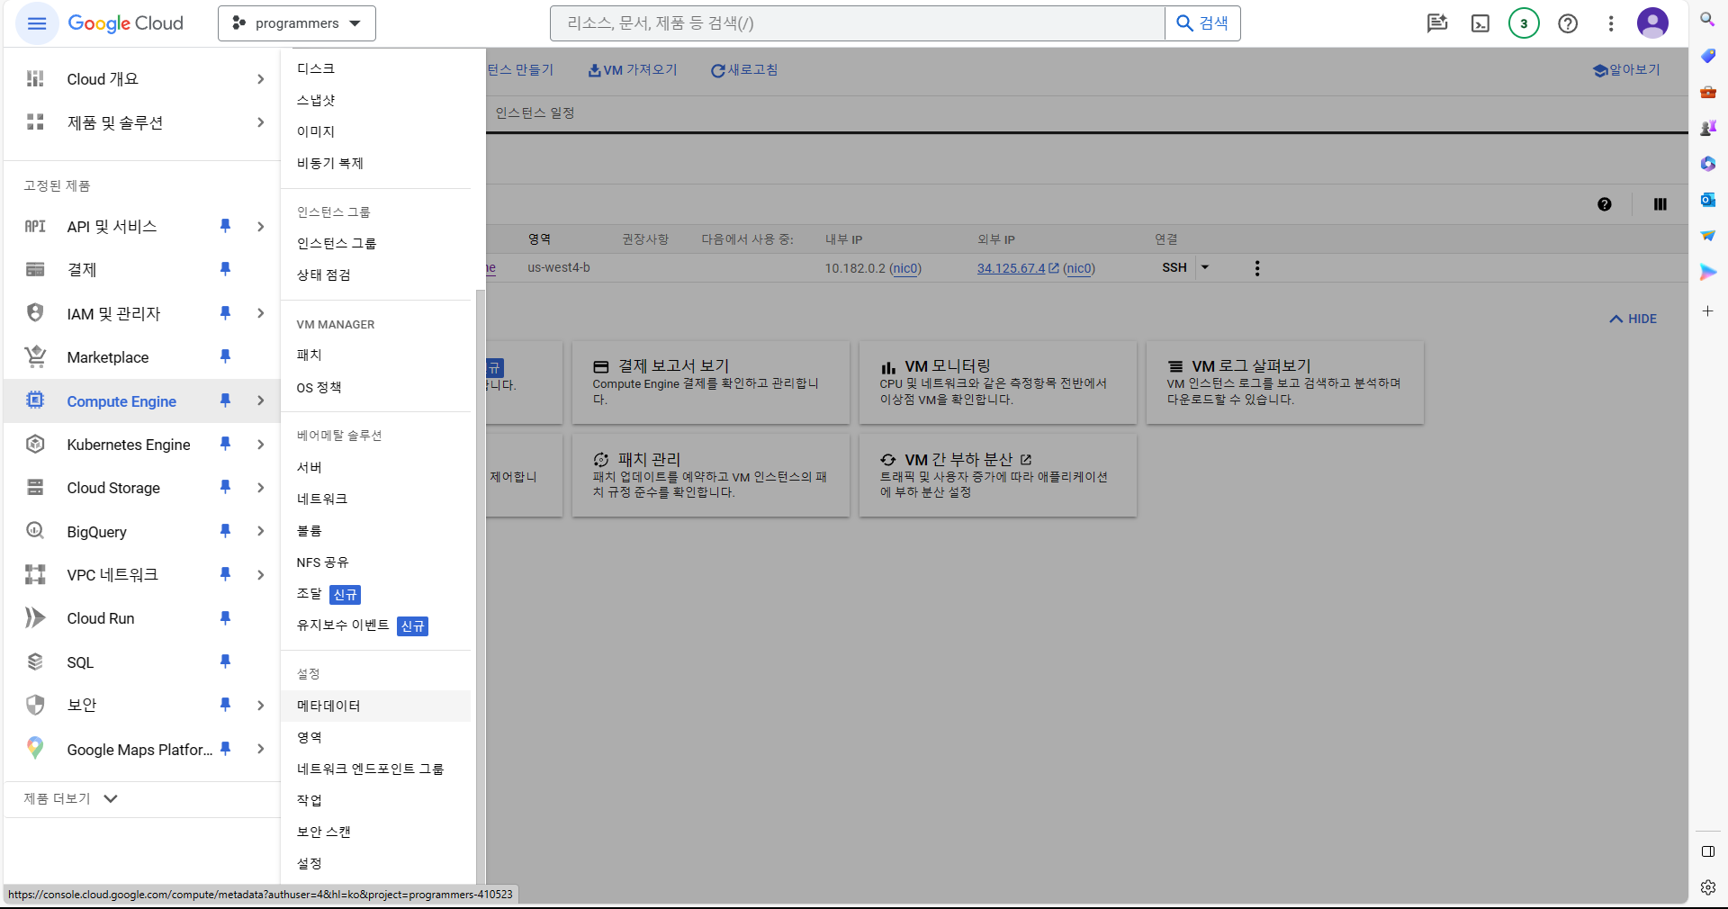Click the IAM shield icon
Screen dimensions: 1728x909
pyautogui.click(x=35, y=313)
